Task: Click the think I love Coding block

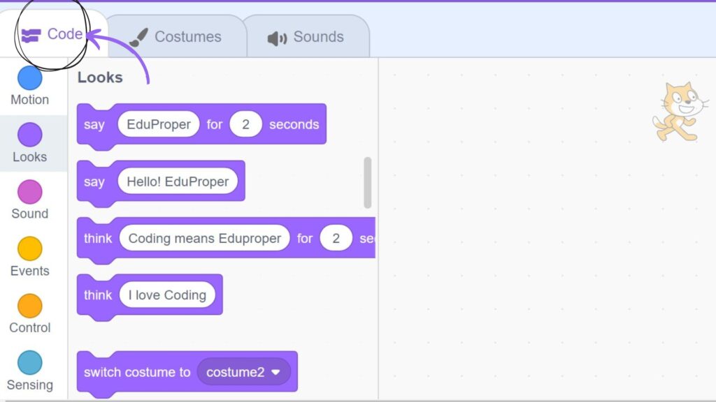Action: [150, 297]
